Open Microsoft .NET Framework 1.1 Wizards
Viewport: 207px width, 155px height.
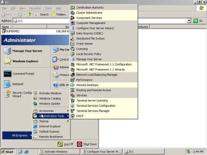tap(104, 69)
